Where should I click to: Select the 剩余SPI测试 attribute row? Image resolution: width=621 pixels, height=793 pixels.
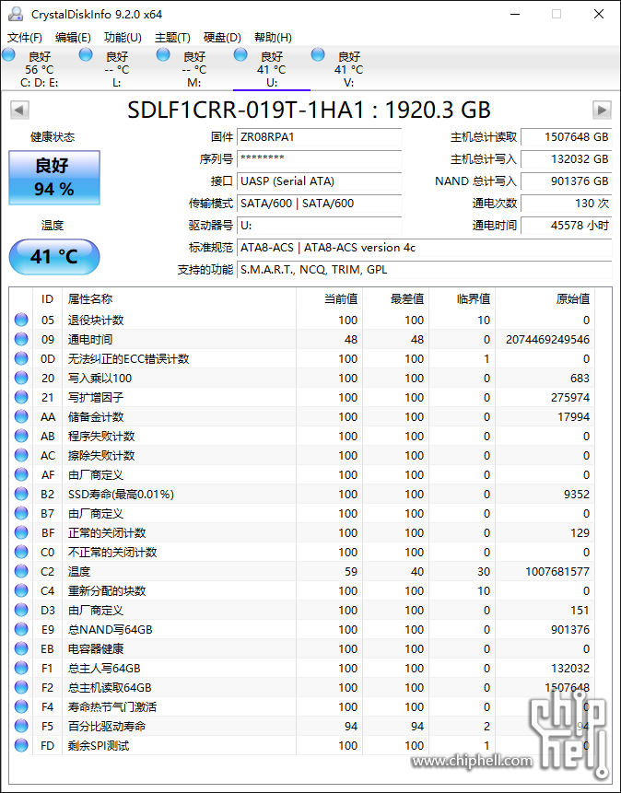[301, 745]
